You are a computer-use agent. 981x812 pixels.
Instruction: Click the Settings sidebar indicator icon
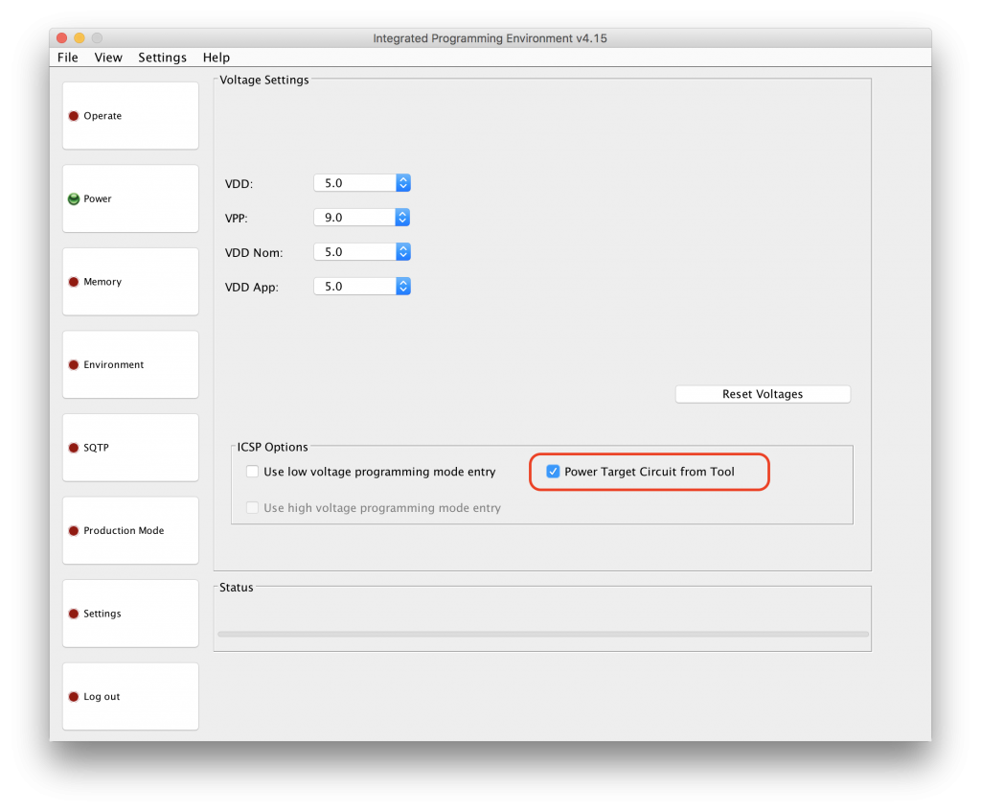tap(74, 614)
